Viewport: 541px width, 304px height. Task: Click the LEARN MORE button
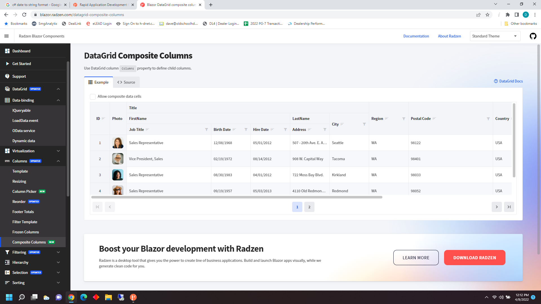click(x=416, y=258)
